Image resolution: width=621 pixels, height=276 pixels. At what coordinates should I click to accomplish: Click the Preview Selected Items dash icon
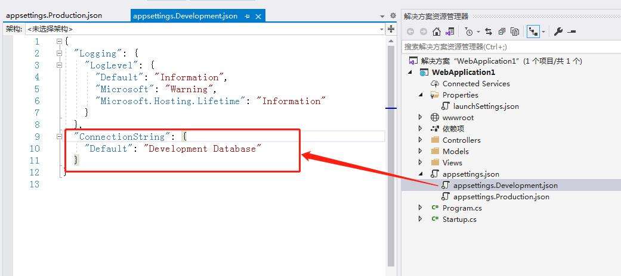tap(571, 32)
